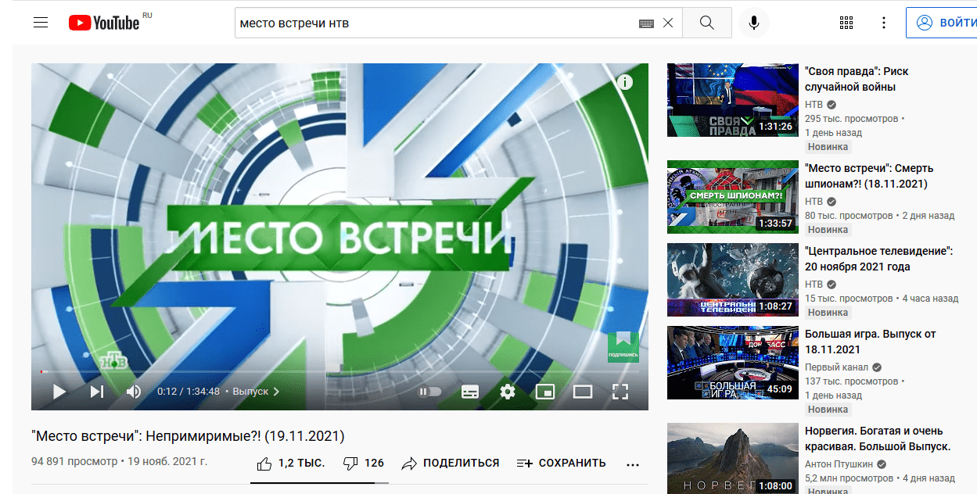Click the video title 'Непримиримые?! (19.11.2021)'
The width and height of the screenshot is (977, 494).
pos(188,435)
